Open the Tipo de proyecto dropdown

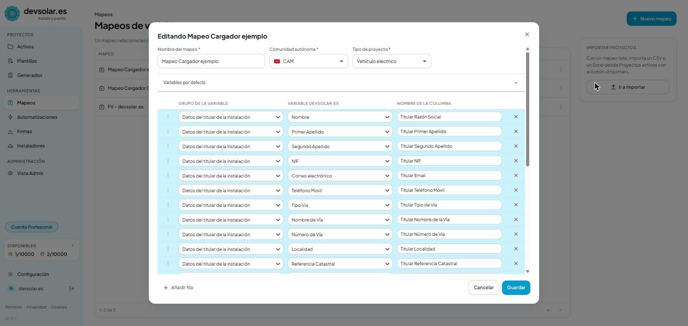click(x=392, y=61)
